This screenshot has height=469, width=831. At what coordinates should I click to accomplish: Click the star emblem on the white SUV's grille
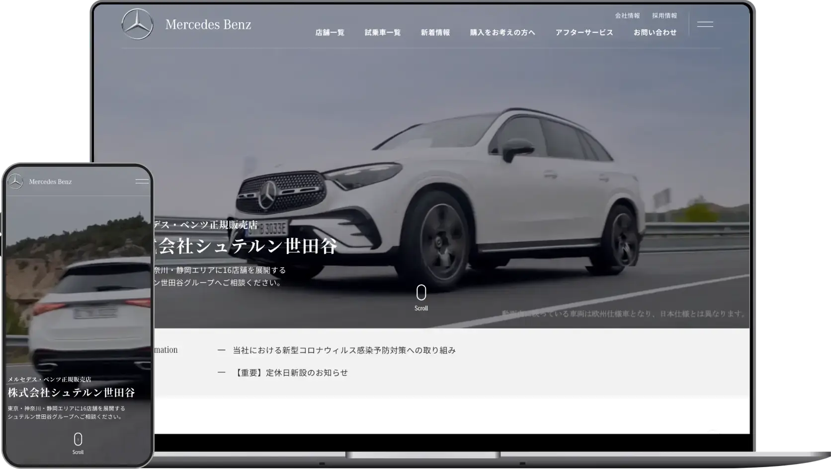pyautogui.click(x=268, y=194)
